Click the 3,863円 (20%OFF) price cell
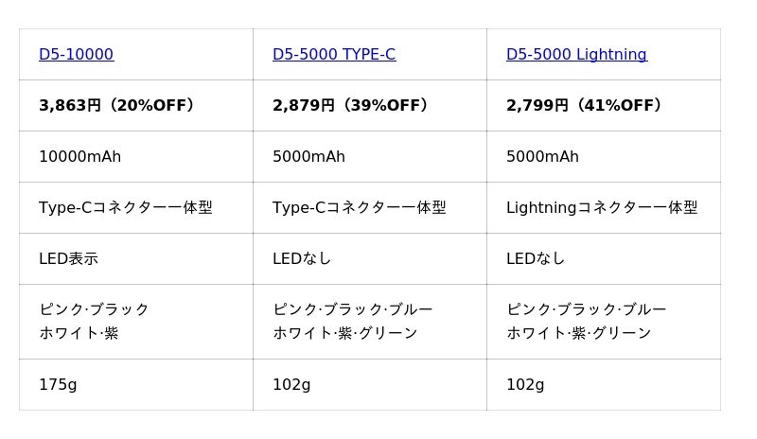 point(116,106)
